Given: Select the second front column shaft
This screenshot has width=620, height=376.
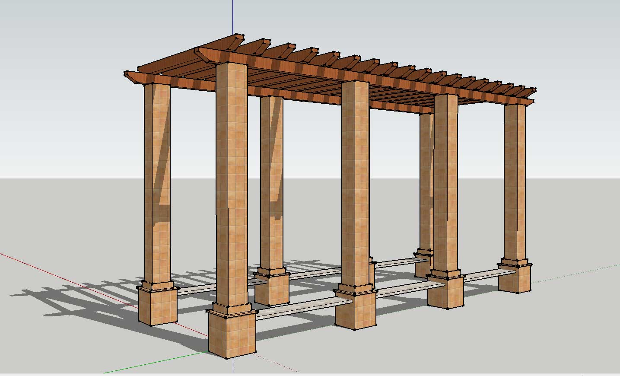Looking at the screenshot, I should click(x=355, y=184).
